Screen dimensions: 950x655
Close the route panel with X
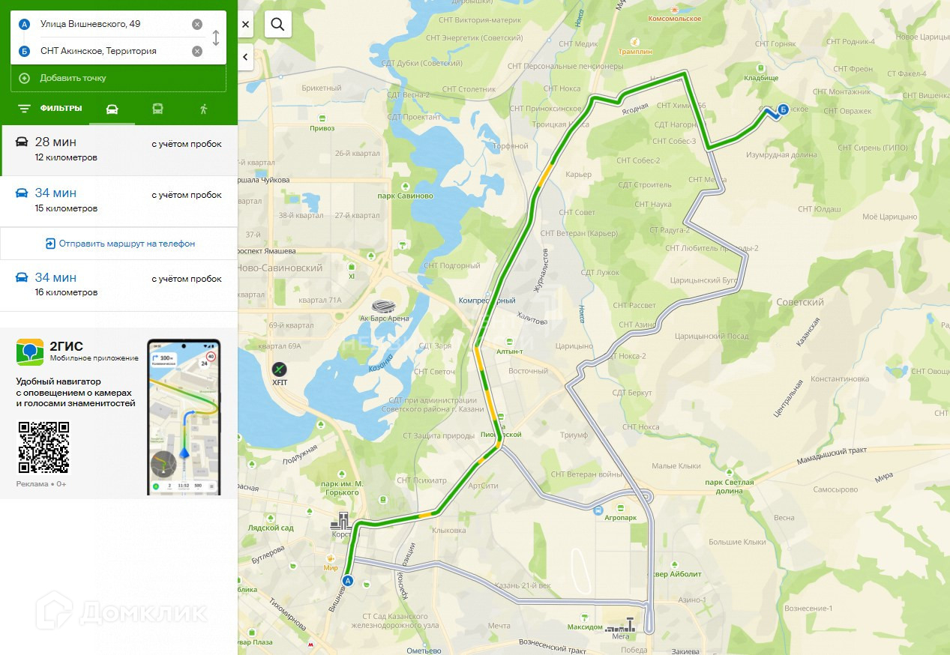[246, 24]
